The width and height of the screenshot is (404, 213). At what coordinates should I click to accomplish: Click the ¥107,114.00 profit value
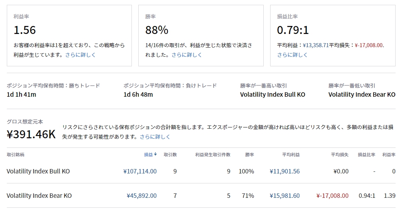140,171
